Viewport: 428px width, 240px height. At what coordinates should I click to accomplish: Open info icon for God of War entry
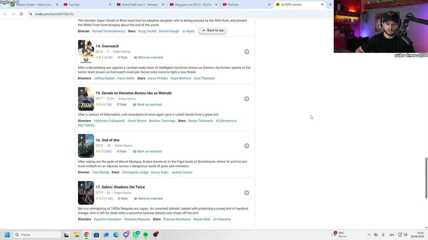247,146
